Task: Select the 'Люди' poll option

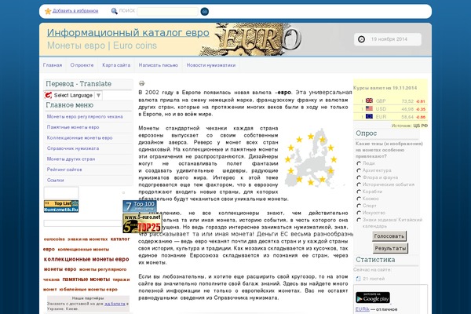Action: pyautogui.click(x=359, y=163)
